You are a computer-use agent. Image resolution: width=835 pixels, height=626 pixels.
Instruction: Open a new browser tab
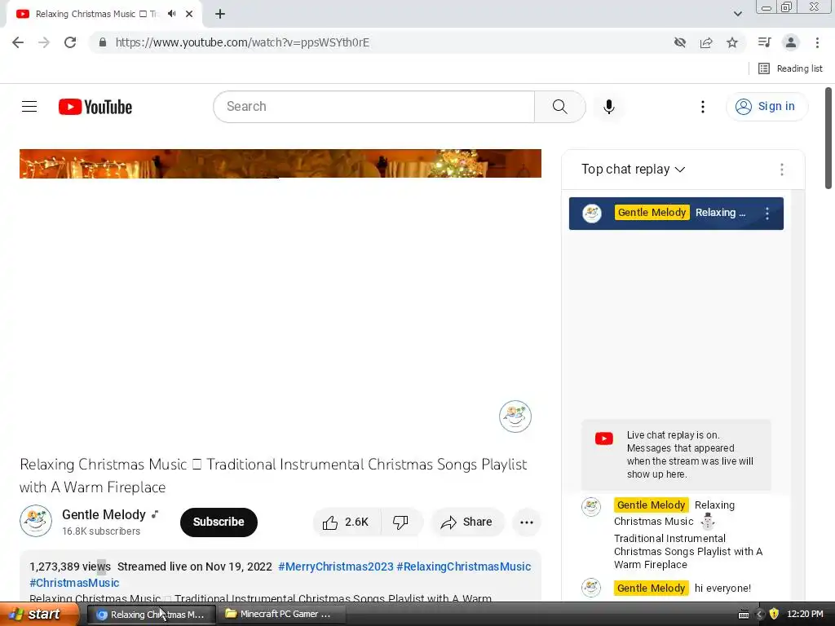[x=220, y=14]
